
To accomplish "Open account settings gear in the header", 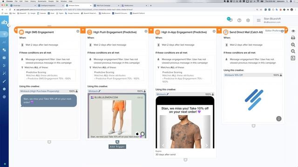I will point(248,20).
